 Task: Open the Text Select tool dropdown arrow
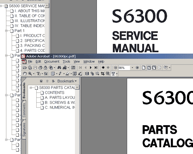42,74
